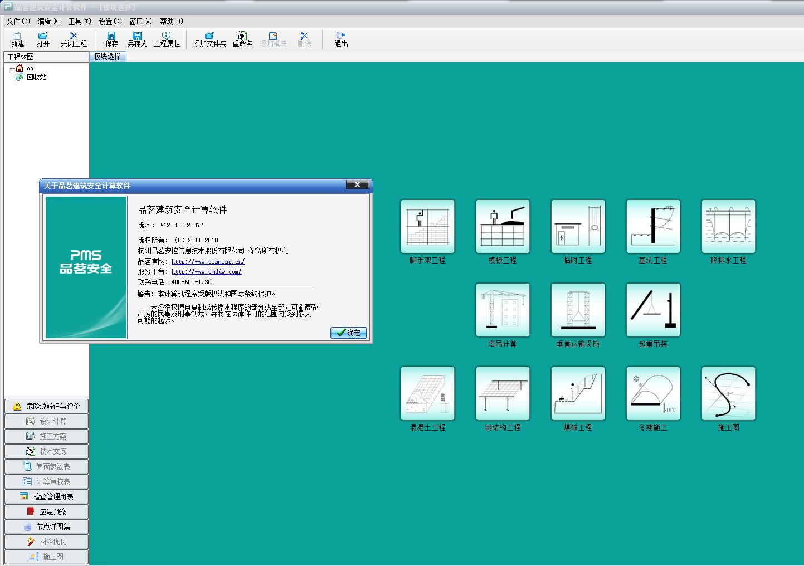
Task: Open the 塔吊计算 tower crane module
Action: (x=503, y=310)
